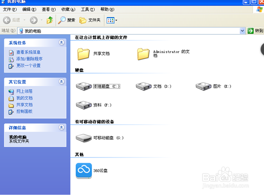Click the 文档 (D:) label
The height and width of the screenshot is (195, 264).
coord(162,86)
